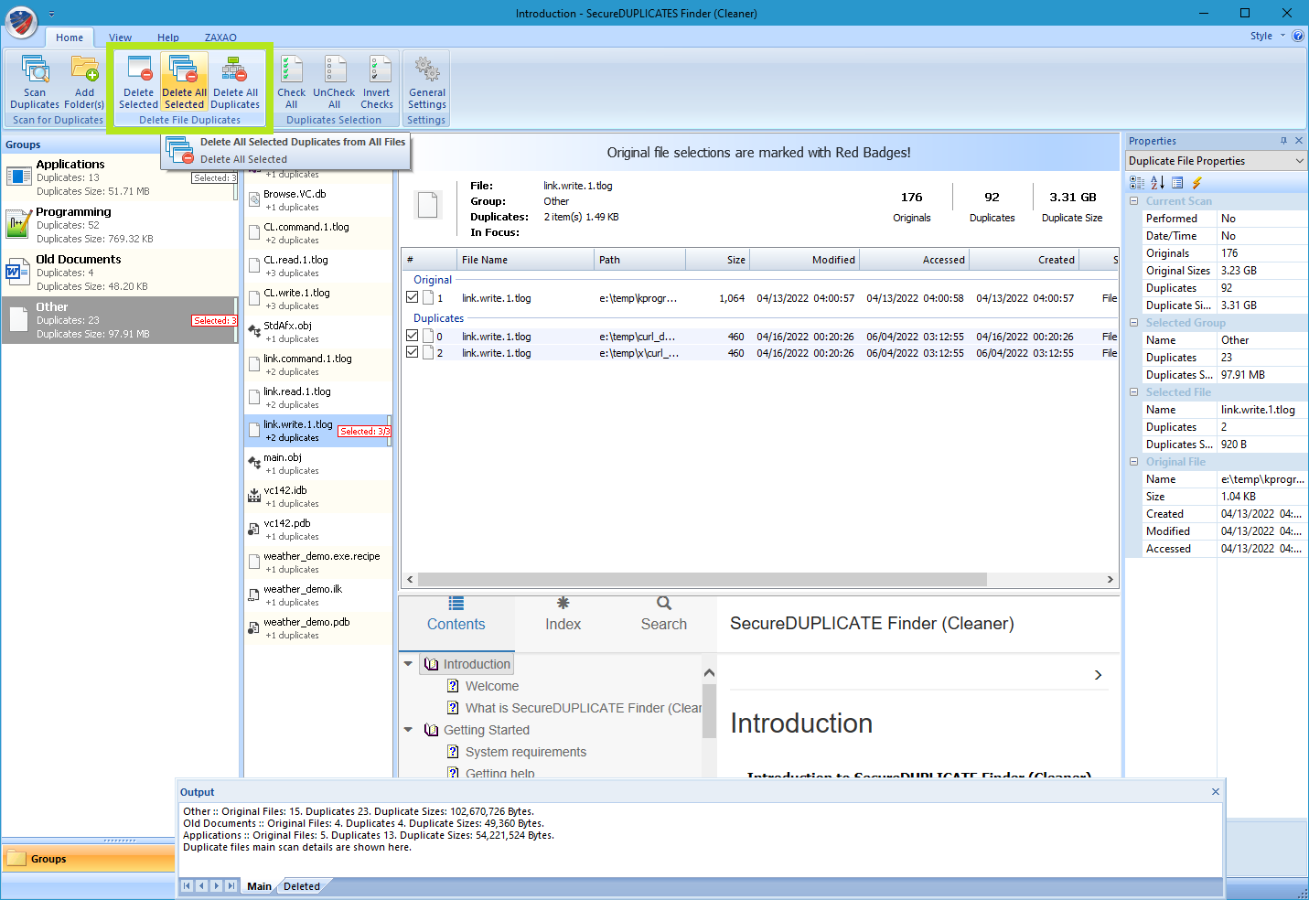The image size is (1309, 900).
Task: Open the quick access toolbar dropdown arrow
Action: (51, 15)
